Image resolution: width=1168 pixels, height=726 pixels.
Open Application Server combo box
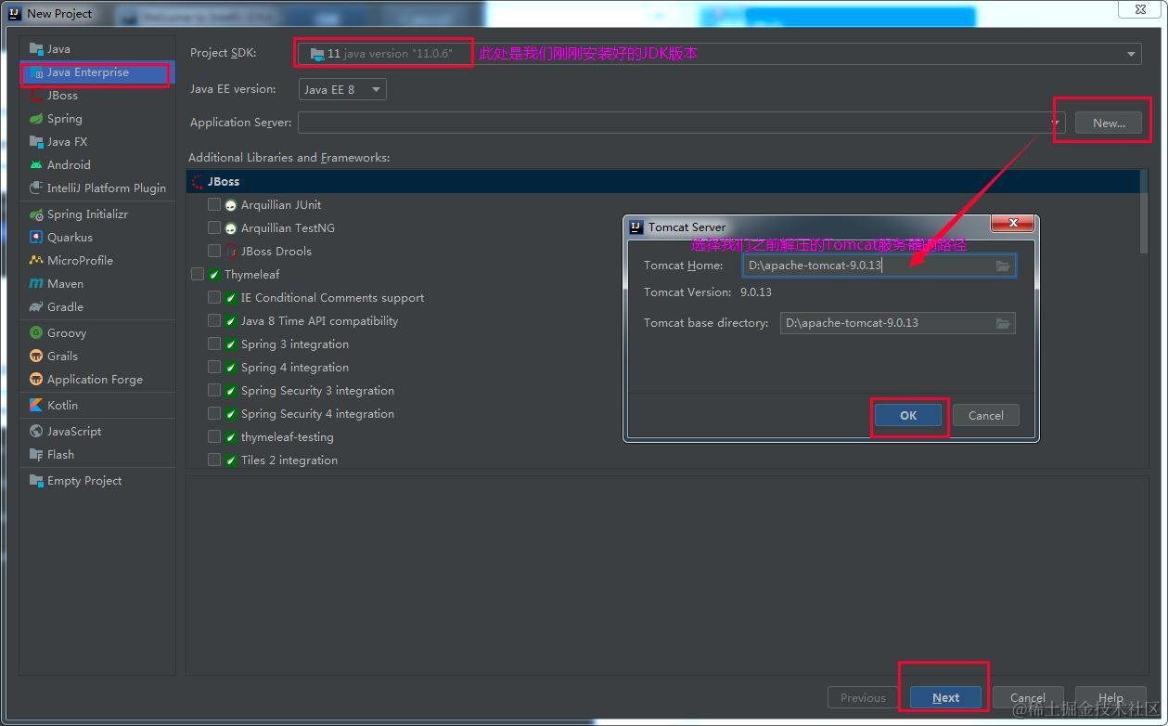click(x=682, y=123)
